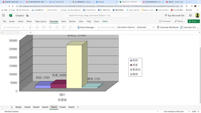Expand the formula bar chevron
The height and width of the screenshot is (113, 201).
199,32
